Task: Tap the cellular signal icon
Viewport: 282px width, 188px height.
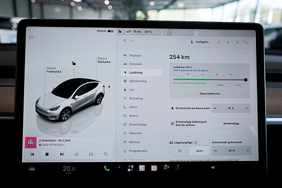Action: click(246, 42)
